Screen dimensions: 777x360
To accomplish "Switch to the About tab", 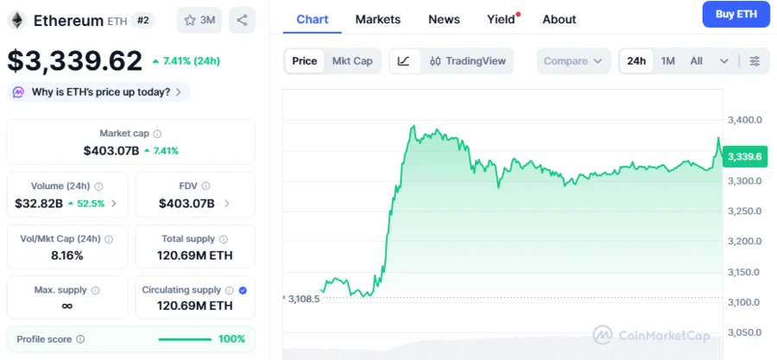I will [559, 19].
